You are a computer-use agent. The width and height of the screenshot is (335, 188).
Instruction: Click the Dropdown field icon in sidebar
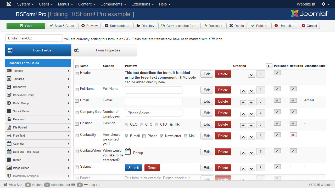(x=9, y=87)
